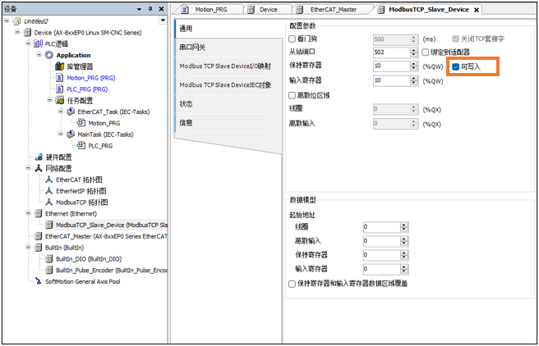
Task: Select the Application gear icon in tree
Action: 49,55
